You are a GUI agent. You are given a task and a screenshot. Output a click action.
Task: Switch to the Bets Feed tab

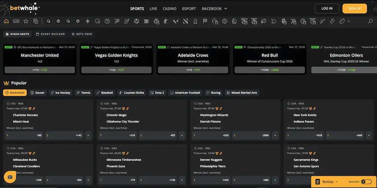(x=82, y=34)
